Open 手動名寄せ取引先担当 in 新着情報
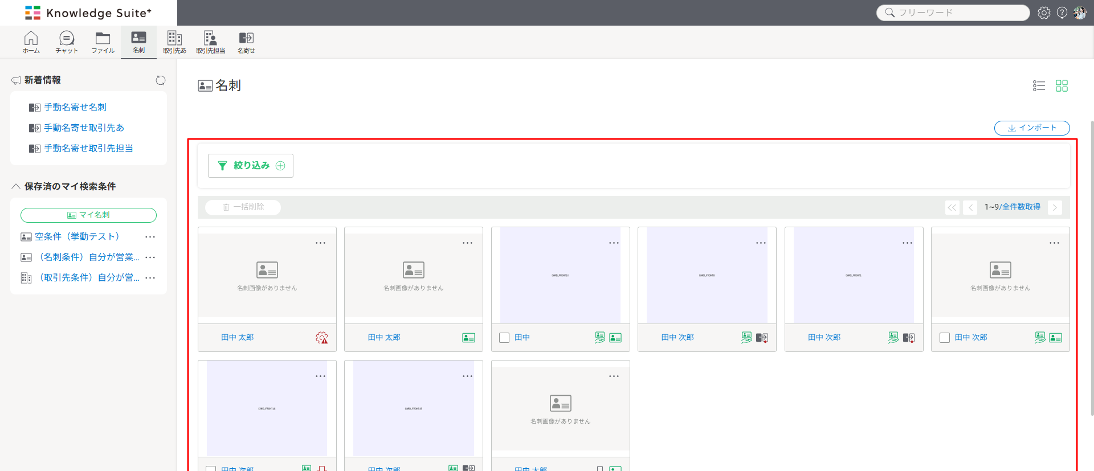This screenshot has width=1094, height=471. 88,149
